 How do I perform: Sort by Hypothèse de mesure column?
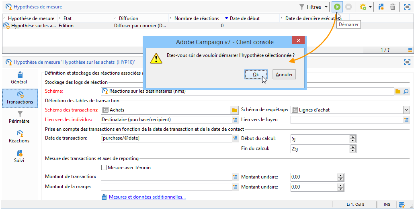[31, 18]
